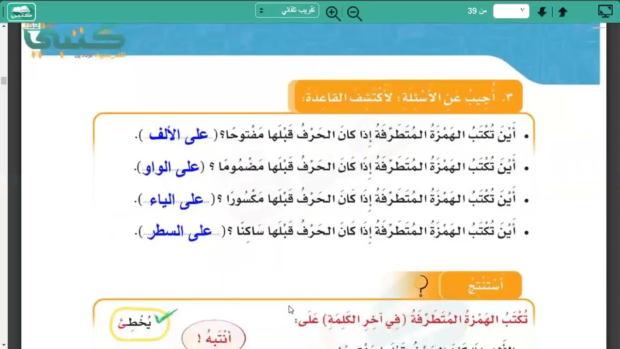Click the question ending with 'مكسورا'
Screen dimensions: 620x349
pyautogui.click(x=366, y=199)
